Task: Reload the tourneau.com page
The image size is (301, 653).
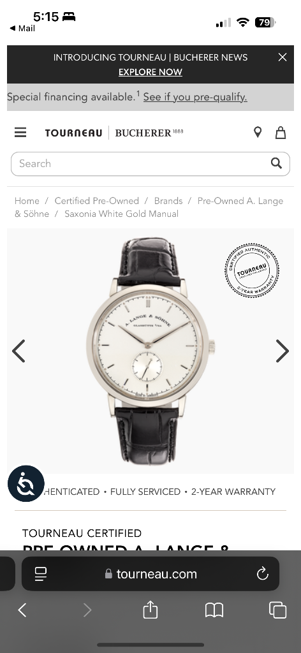Action: coord(263,574)
